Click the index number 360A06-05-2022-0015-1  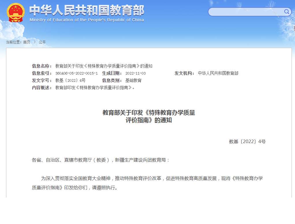point(76,73)
